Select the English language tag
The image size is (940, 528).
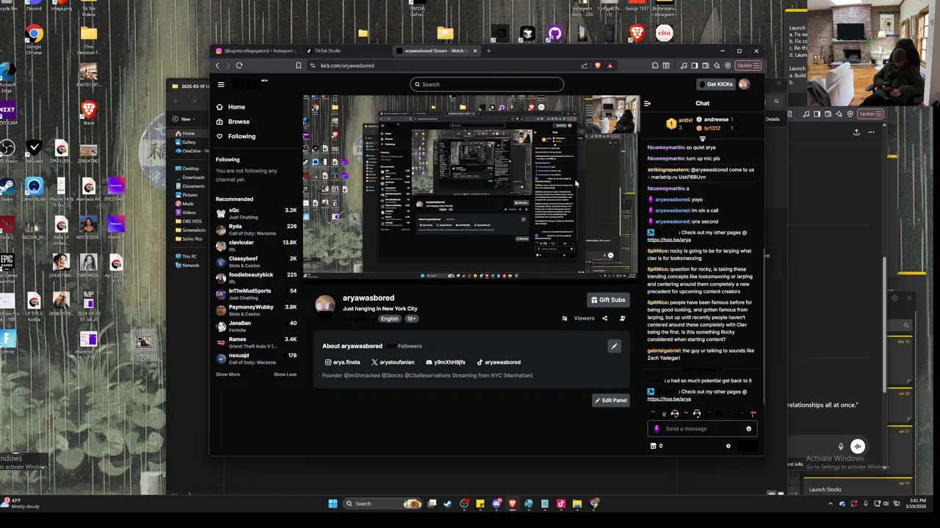(389, 319)
